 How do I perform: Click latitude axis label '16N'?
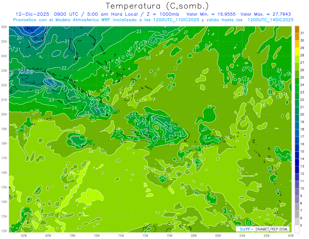pos(4,172)
